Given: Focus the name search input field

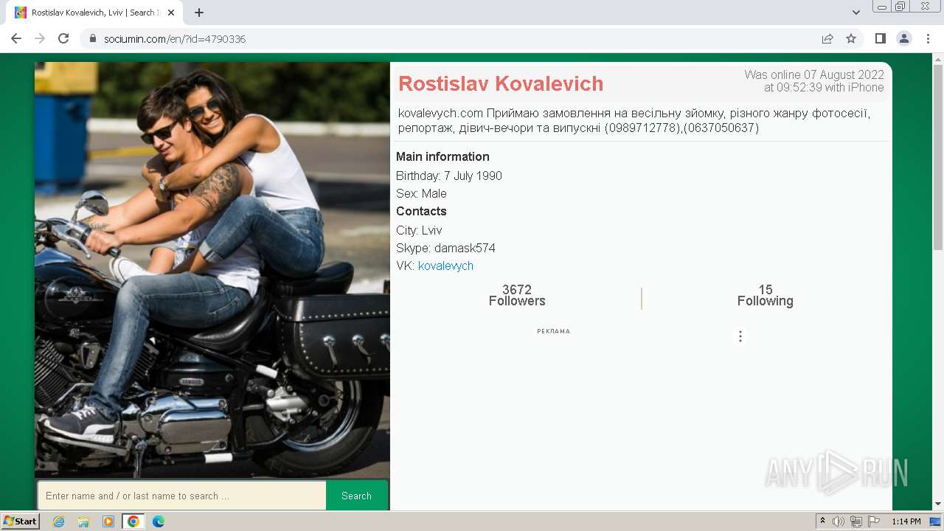Looking at the screenshot, I should pyautogui.click(x=181, y=496).
